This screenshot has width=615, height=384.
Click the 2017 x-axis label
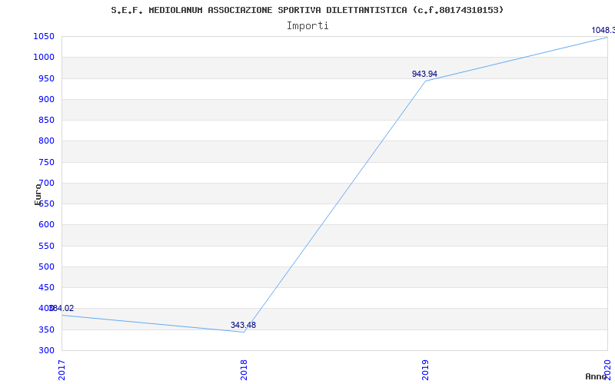pyautogui.click(x=62, y=370)
